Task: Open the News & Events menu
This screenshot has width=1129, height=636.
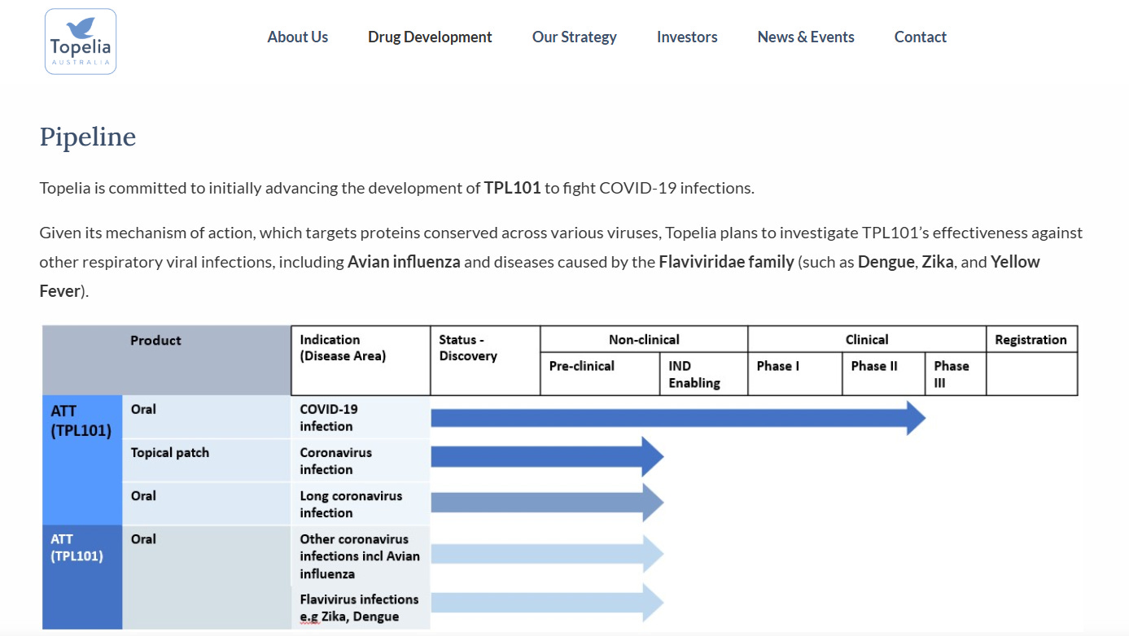Action: [x=806, y=37]
